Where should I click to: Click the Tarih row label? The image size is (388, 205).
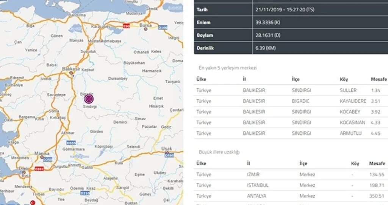pyautogui.click(x=202, y=9)
